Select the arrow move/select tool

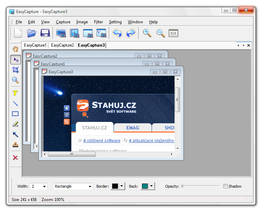pyautogui.click(x=16, y=60)
